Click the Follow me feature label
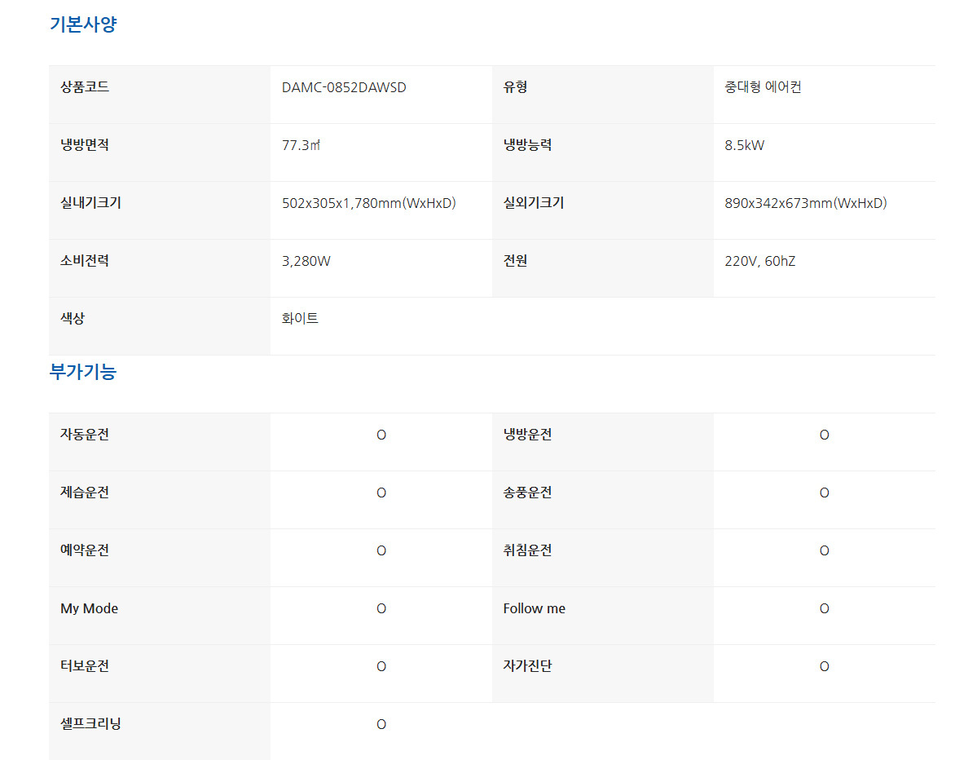The height and width of the screenshot is (760, 977). [534, 609]
